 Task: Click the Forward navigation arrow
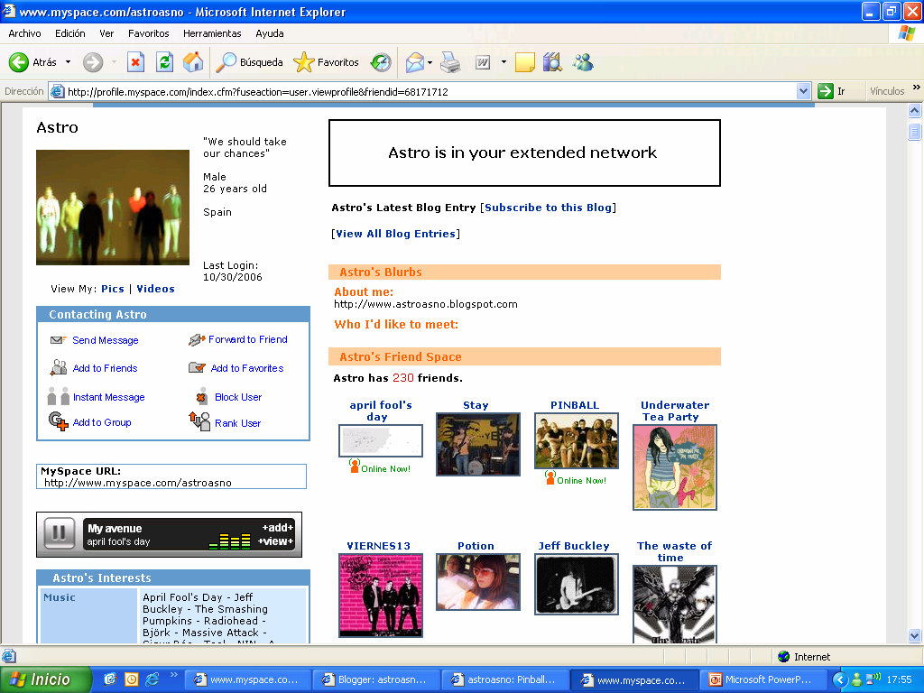pos(93,62)
